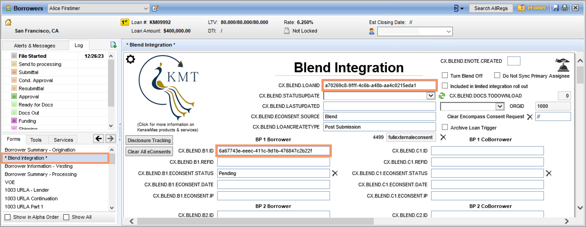Click green refresh icon beside STATUSUPDATE
586x227 pixels.
[x=442, y=96]
